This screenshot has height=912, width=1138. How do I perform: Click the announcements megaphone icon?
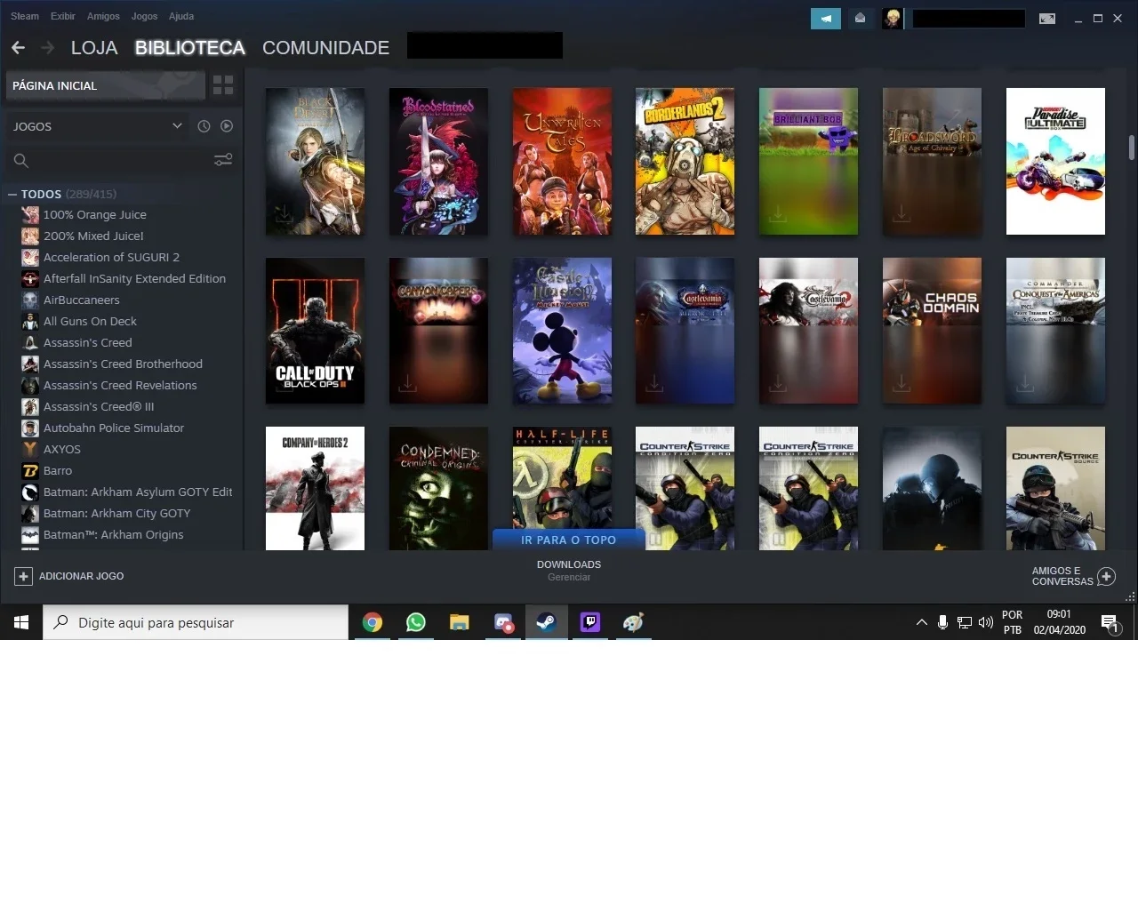click(x=826, y=18)
